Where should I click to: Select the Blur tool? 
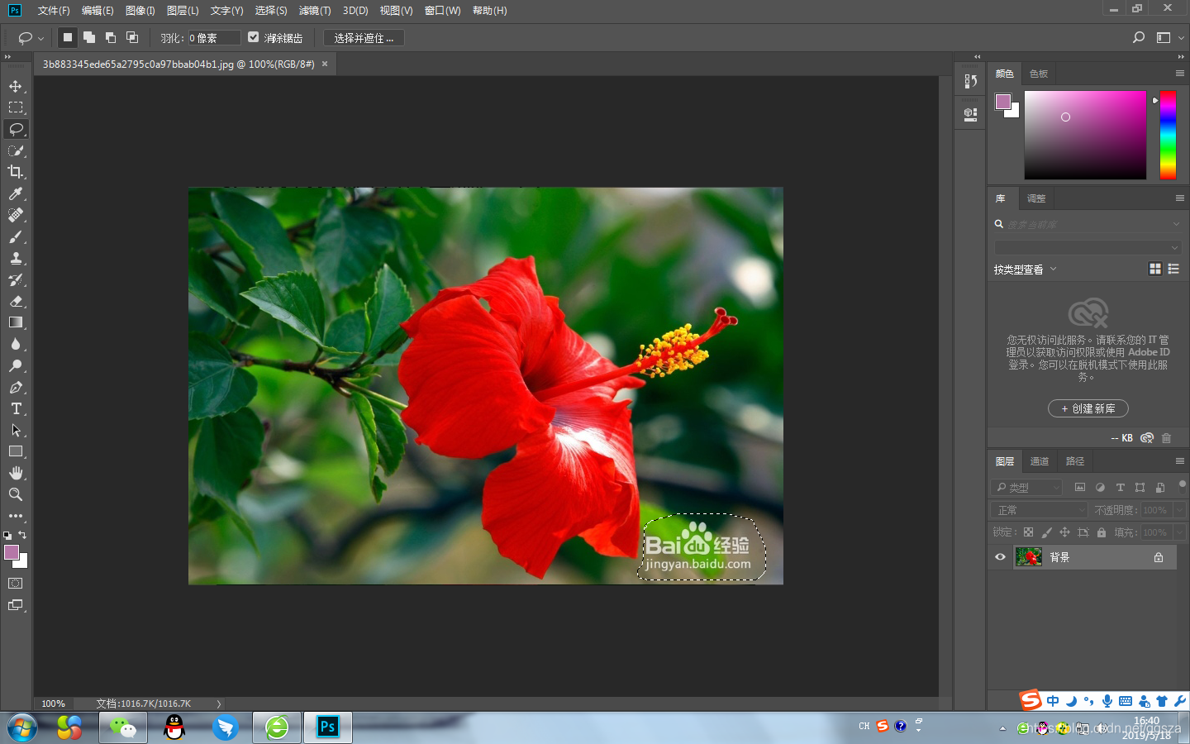[16, 344]
